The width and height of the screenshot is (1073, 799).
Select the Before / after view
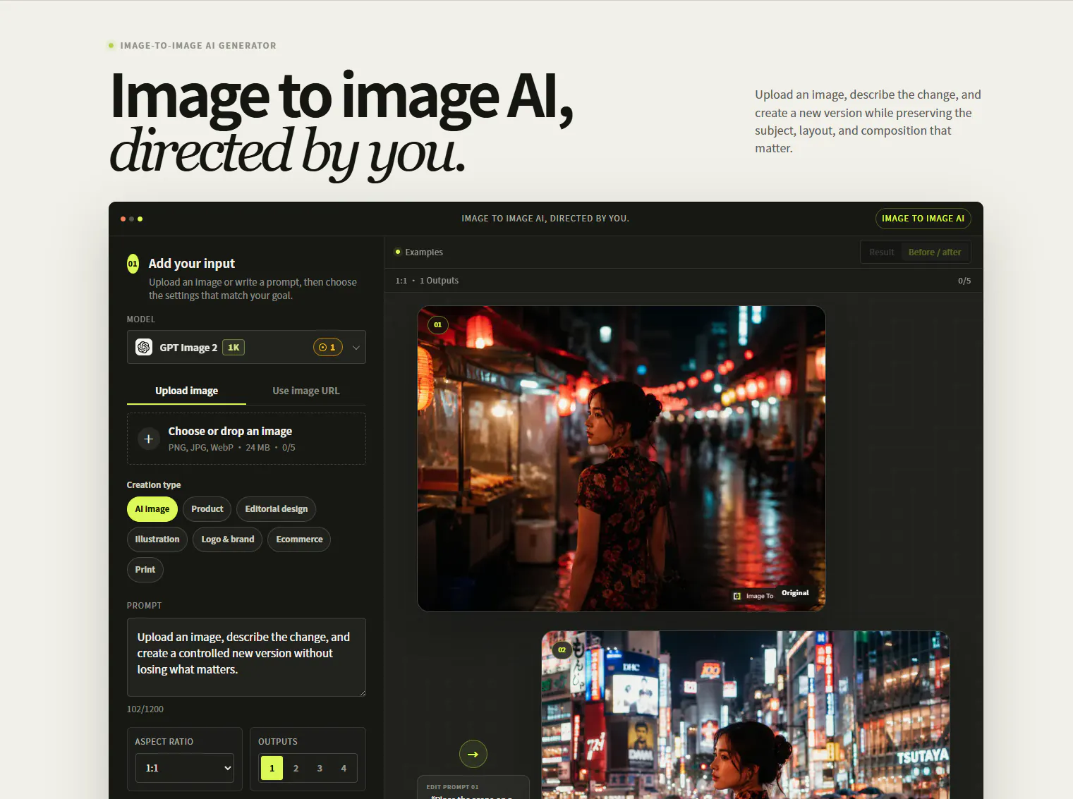click(935, 252)
